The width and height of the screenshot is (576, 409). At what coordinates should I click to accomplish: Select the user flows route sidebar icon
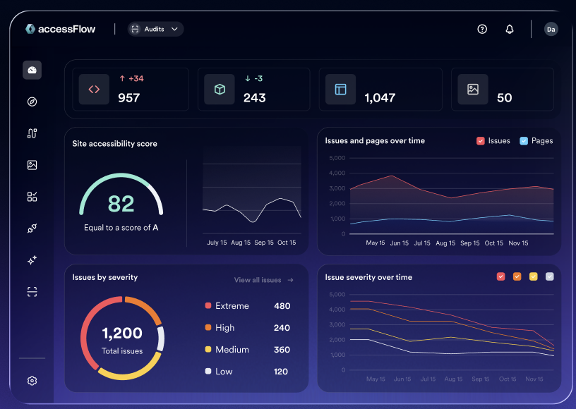(32, 133)
